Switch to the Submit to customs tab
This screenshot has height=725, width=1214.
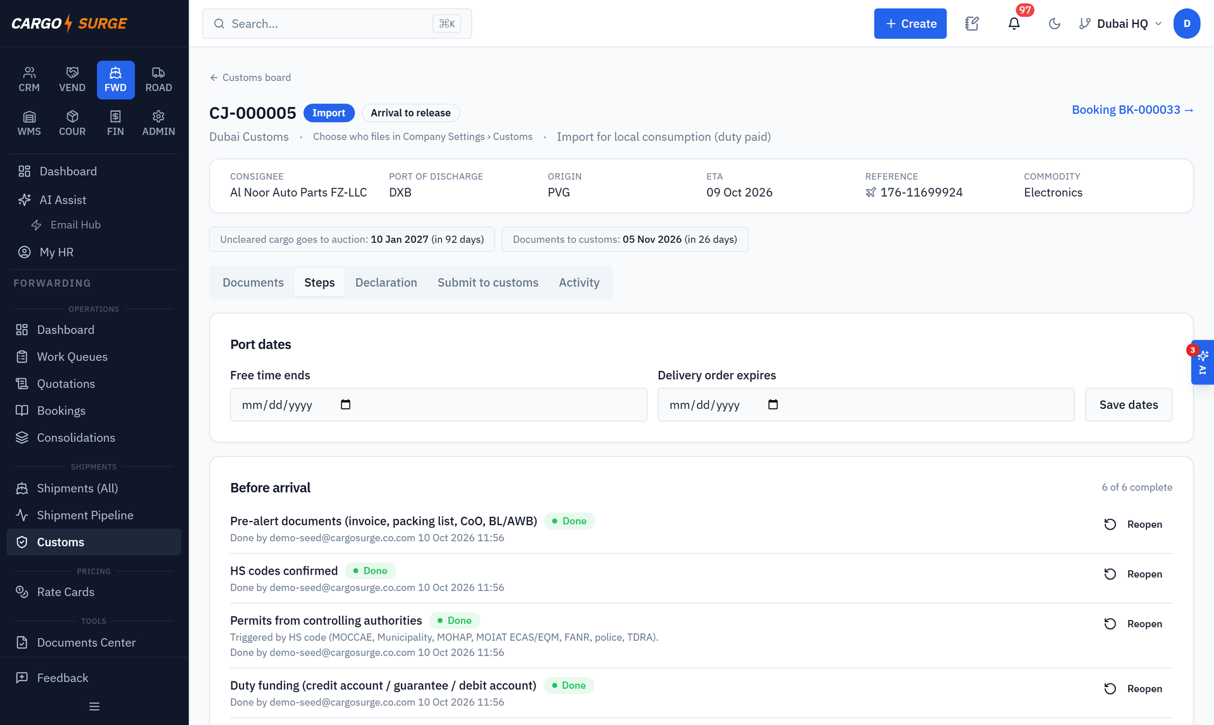[487, 283]
